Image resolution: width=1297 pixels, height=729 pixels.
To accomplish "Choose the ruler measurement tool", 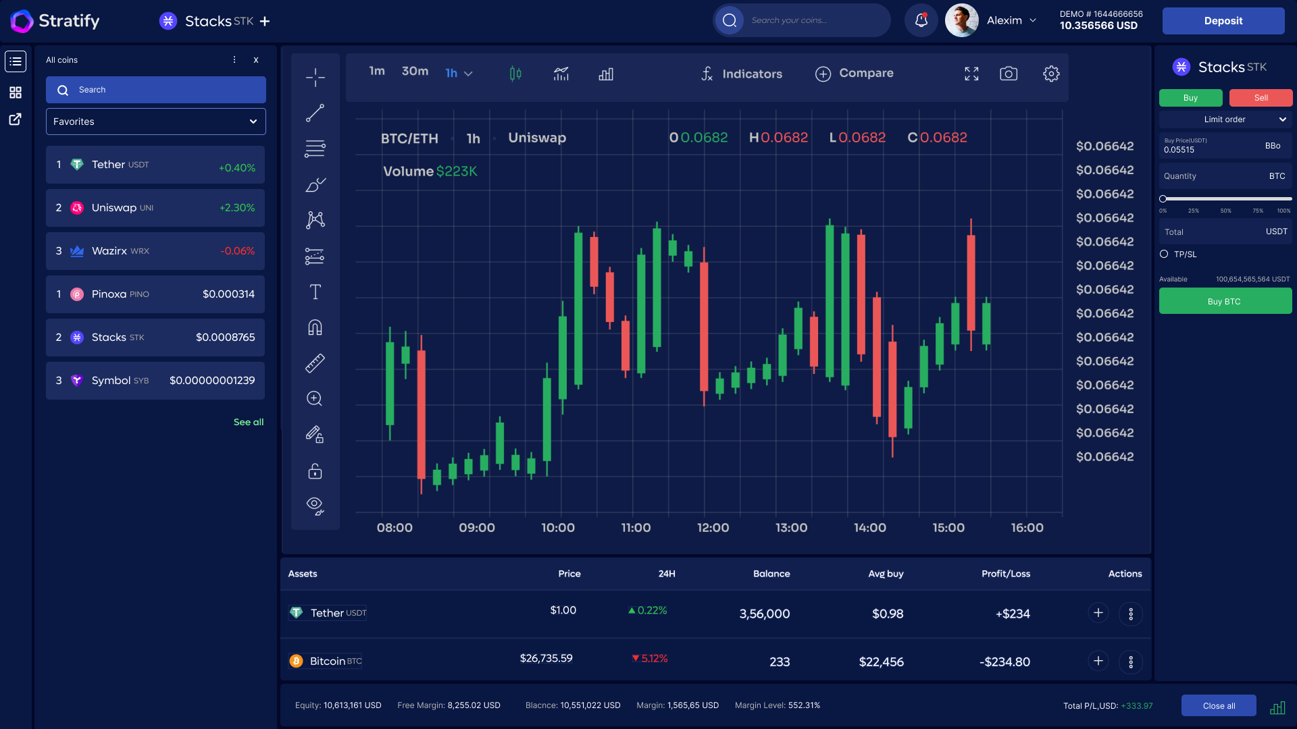I will [315, 363].
